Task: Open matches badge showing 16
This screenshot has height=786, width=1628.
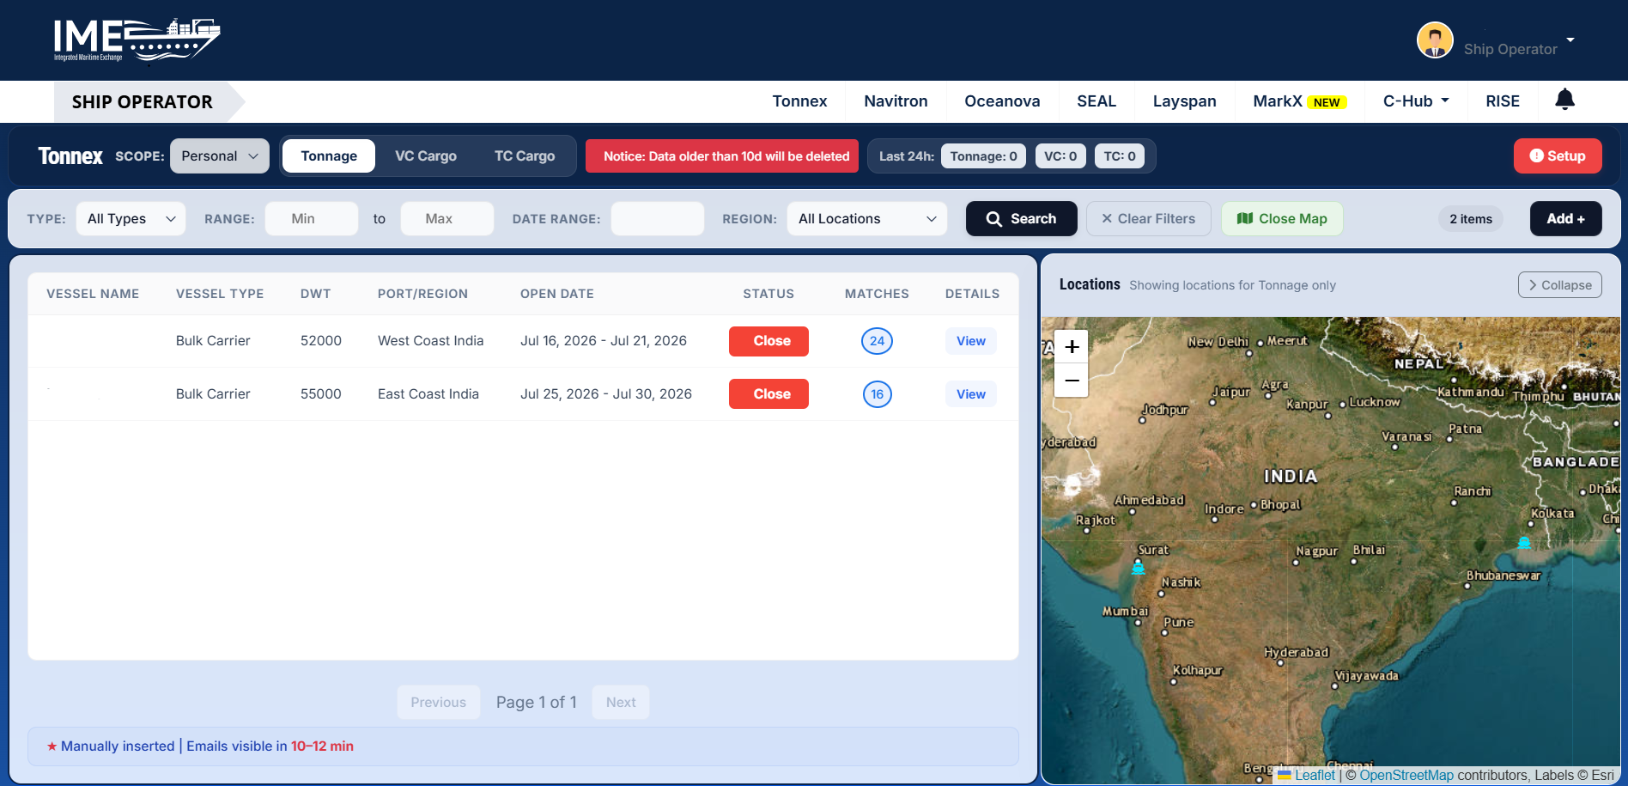Action: tap(877, 394)
